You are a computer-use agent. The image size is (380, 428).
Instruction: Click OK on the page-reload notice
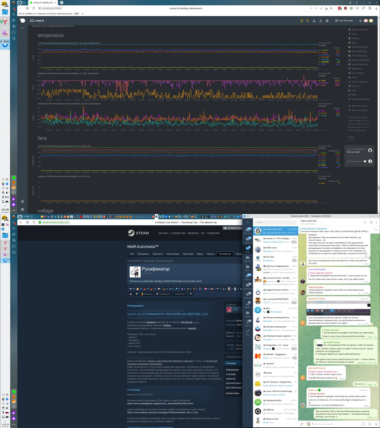click(76, 14)
